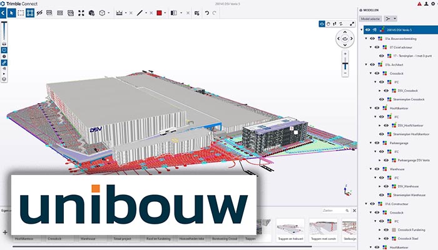This screenshot has width=438, height=250.
Task: Click the magnifier icon in the search field
Action: 347,211
